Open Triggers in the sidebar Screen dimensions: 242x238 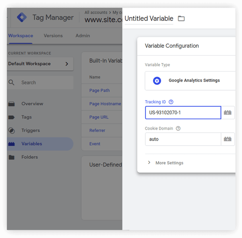click(31, 130)
